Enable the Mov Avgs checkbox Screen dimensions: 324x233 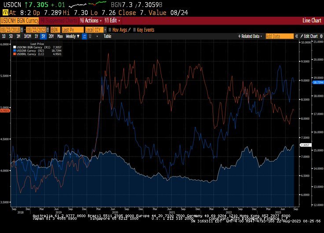click(x=110, y=30)
